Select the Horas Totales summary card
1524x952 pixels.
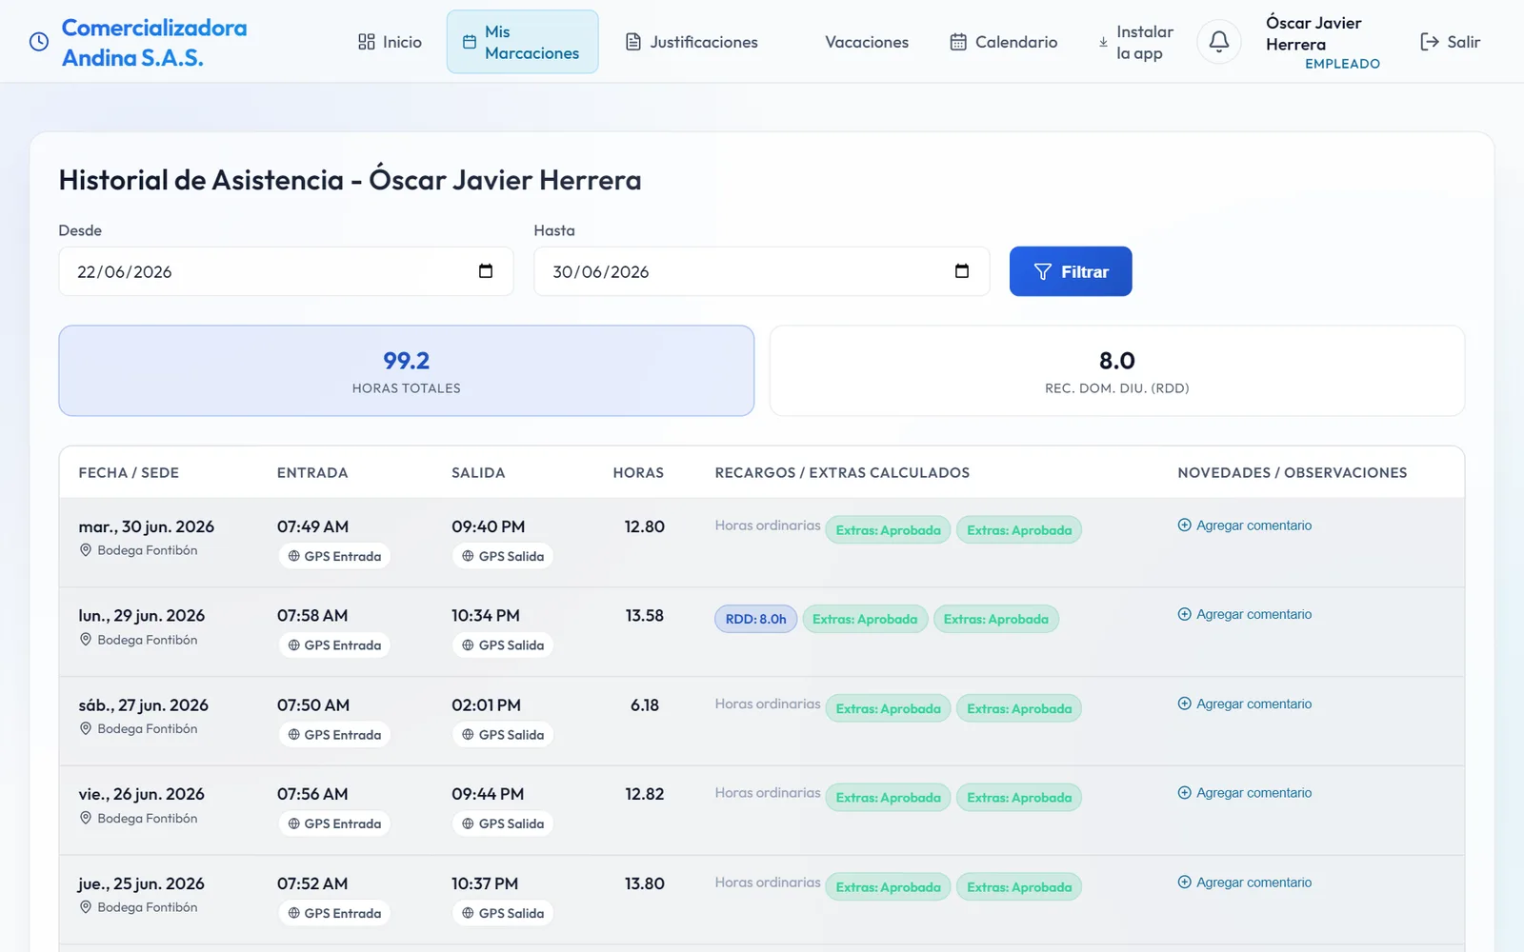407,371
